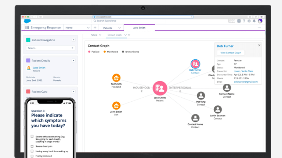The width and height of the screenshot is (282, 158).
Task: Select the John Smith household node
Action: 116,106
